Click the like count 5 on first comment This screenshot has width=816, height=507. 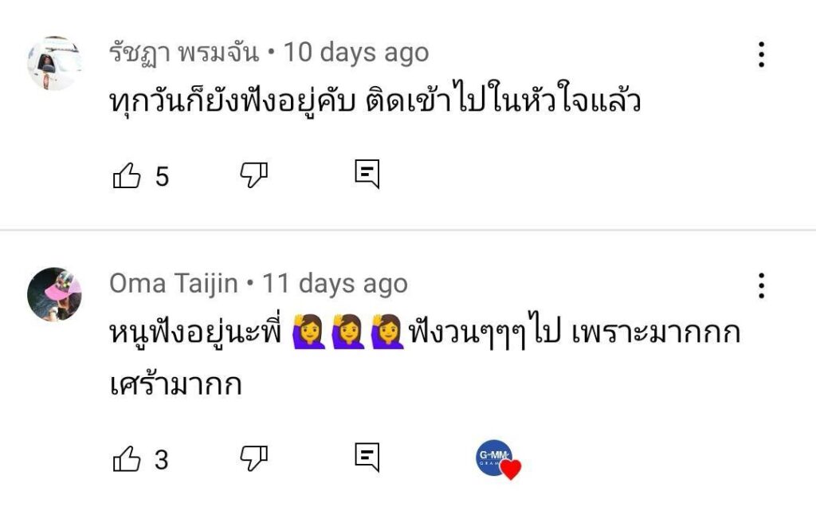[x=162, y=176]
